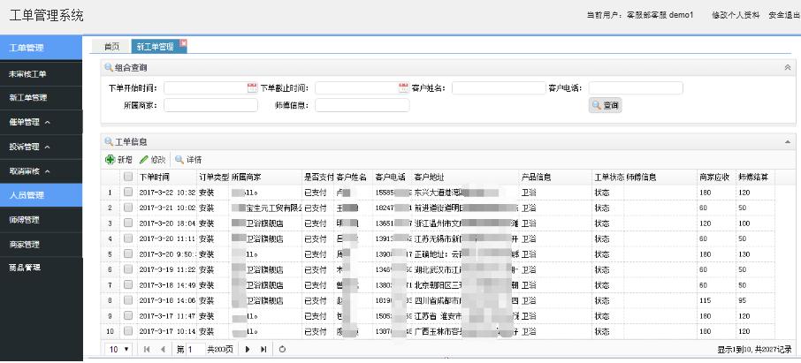Screen dimensions: 801x363
Task: Expand the 取消审核 sidebar menu
Action: tap(41, 171)
